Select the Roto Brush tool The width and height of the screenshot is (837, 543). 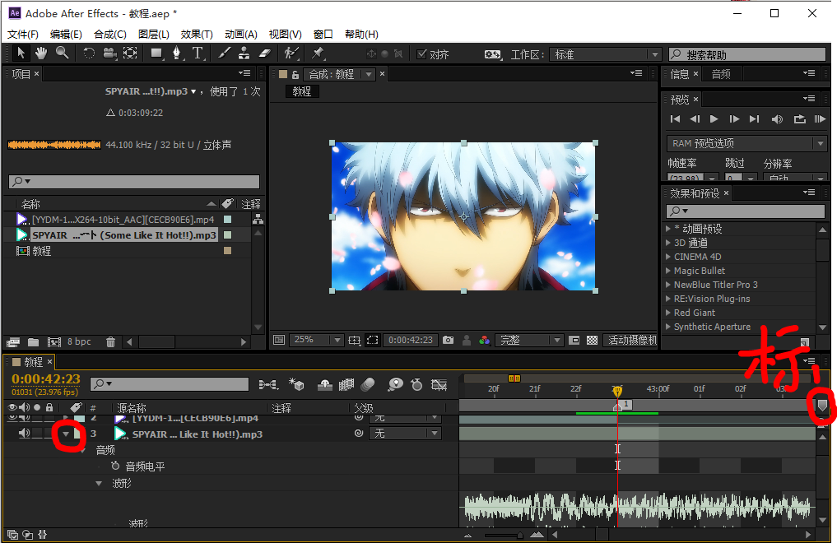tap(291, 53)
